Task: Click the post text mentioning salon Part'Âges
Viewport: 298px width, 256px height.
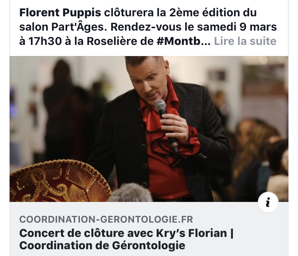Action: point(148,27)
